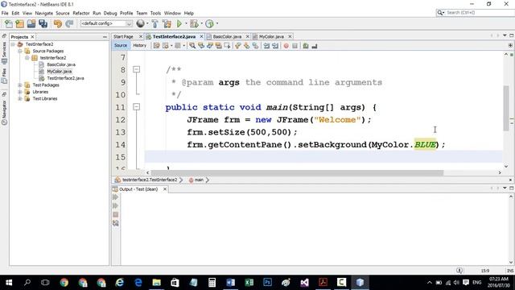Screen dimensions: 515x290
Task: Run the project with green play icon
Action: (179, 23)
